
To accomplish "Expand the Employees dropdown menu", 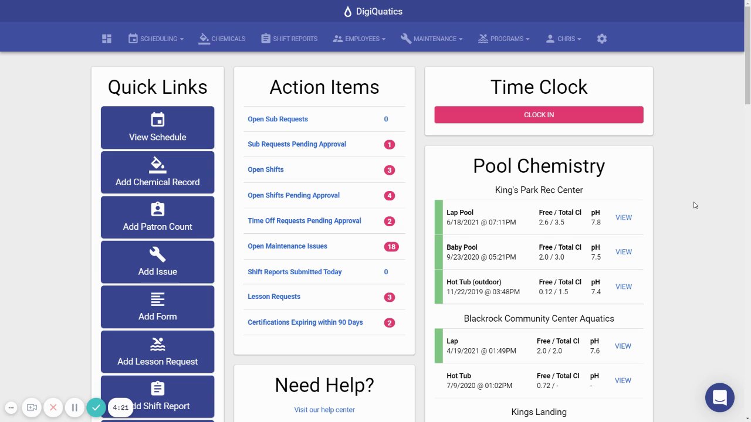I will (x=359, y=39).
